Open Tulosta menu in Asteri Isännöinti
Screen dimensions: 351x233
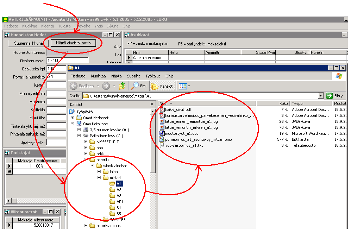[64, 26]
